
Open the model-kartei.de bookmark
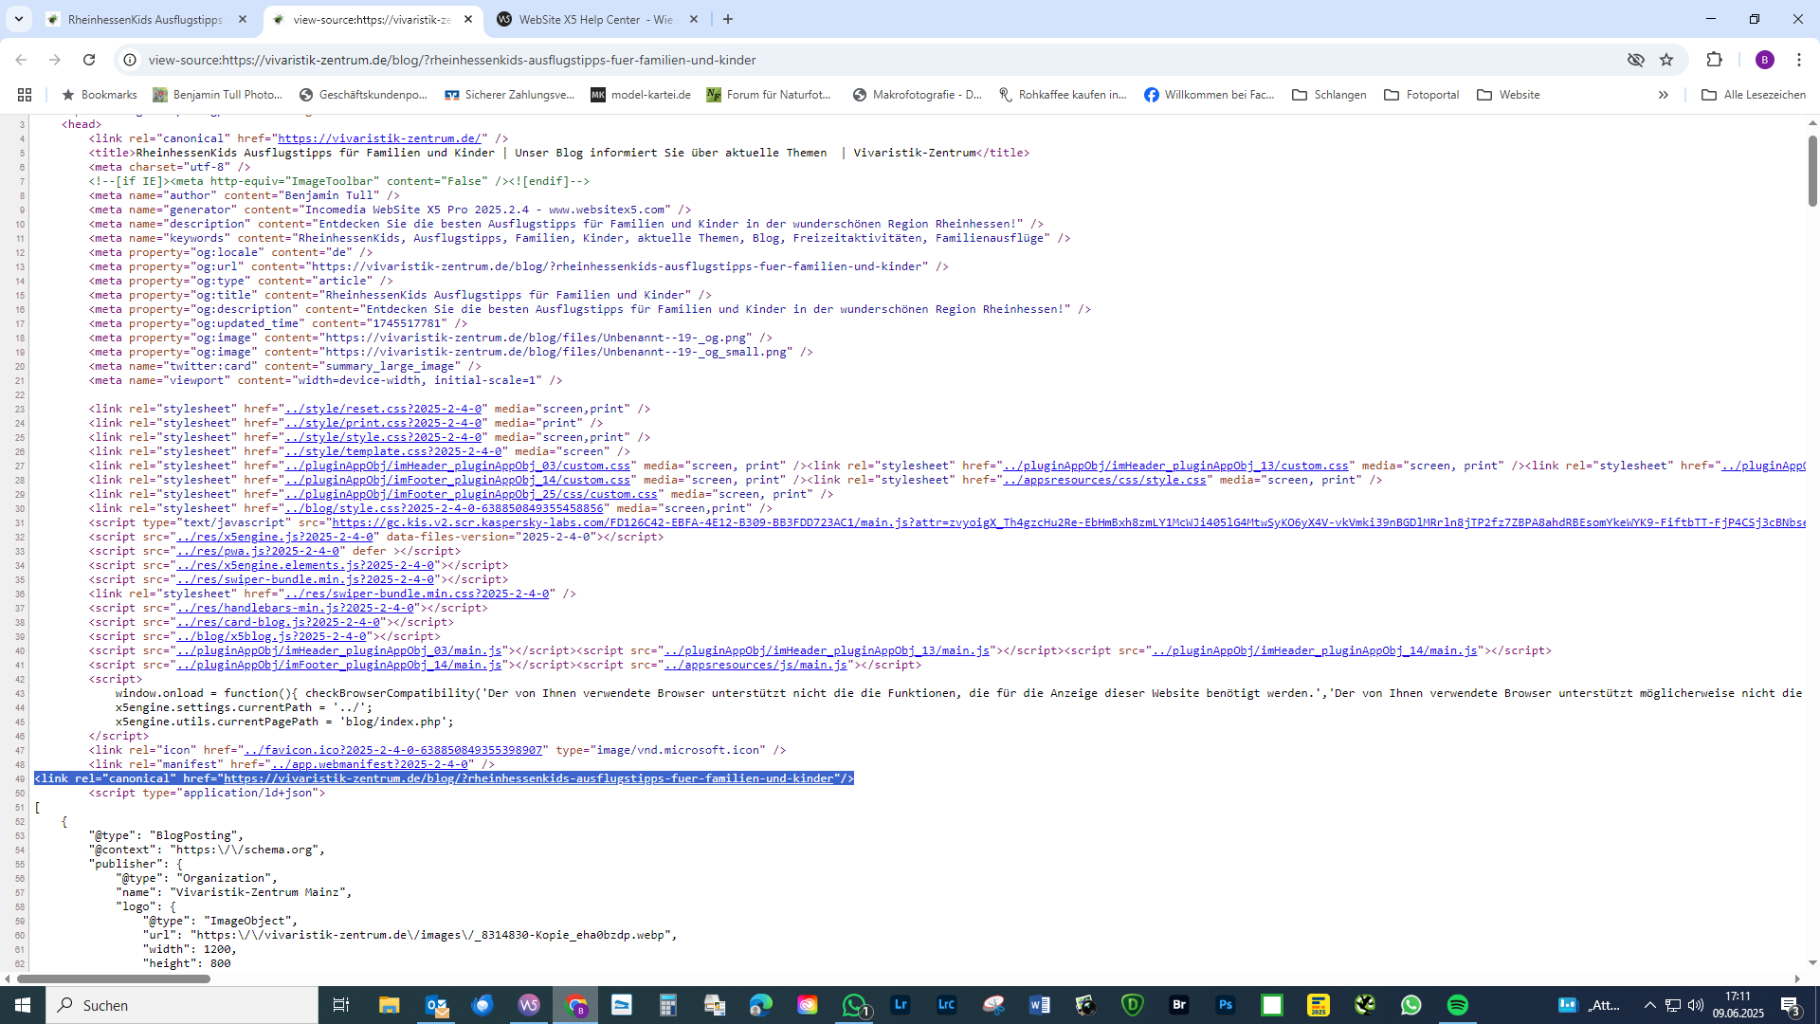click(641, 95)
